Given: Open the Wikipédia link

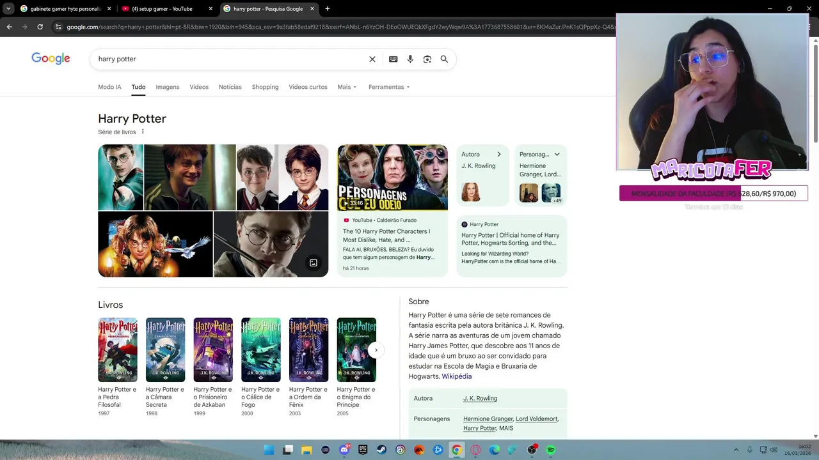Looking at the screenshot, I should (457, 376).
